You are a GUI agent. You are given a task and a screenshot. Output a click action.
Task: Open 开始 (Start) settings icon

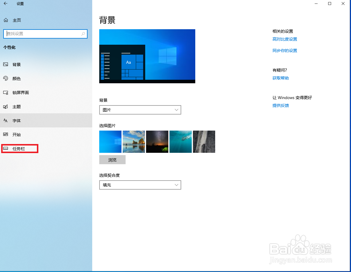[6, 134]
